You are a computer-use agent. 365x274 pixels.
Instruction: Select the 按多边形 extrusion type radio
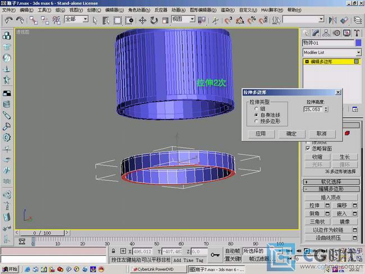click(256, 121)
